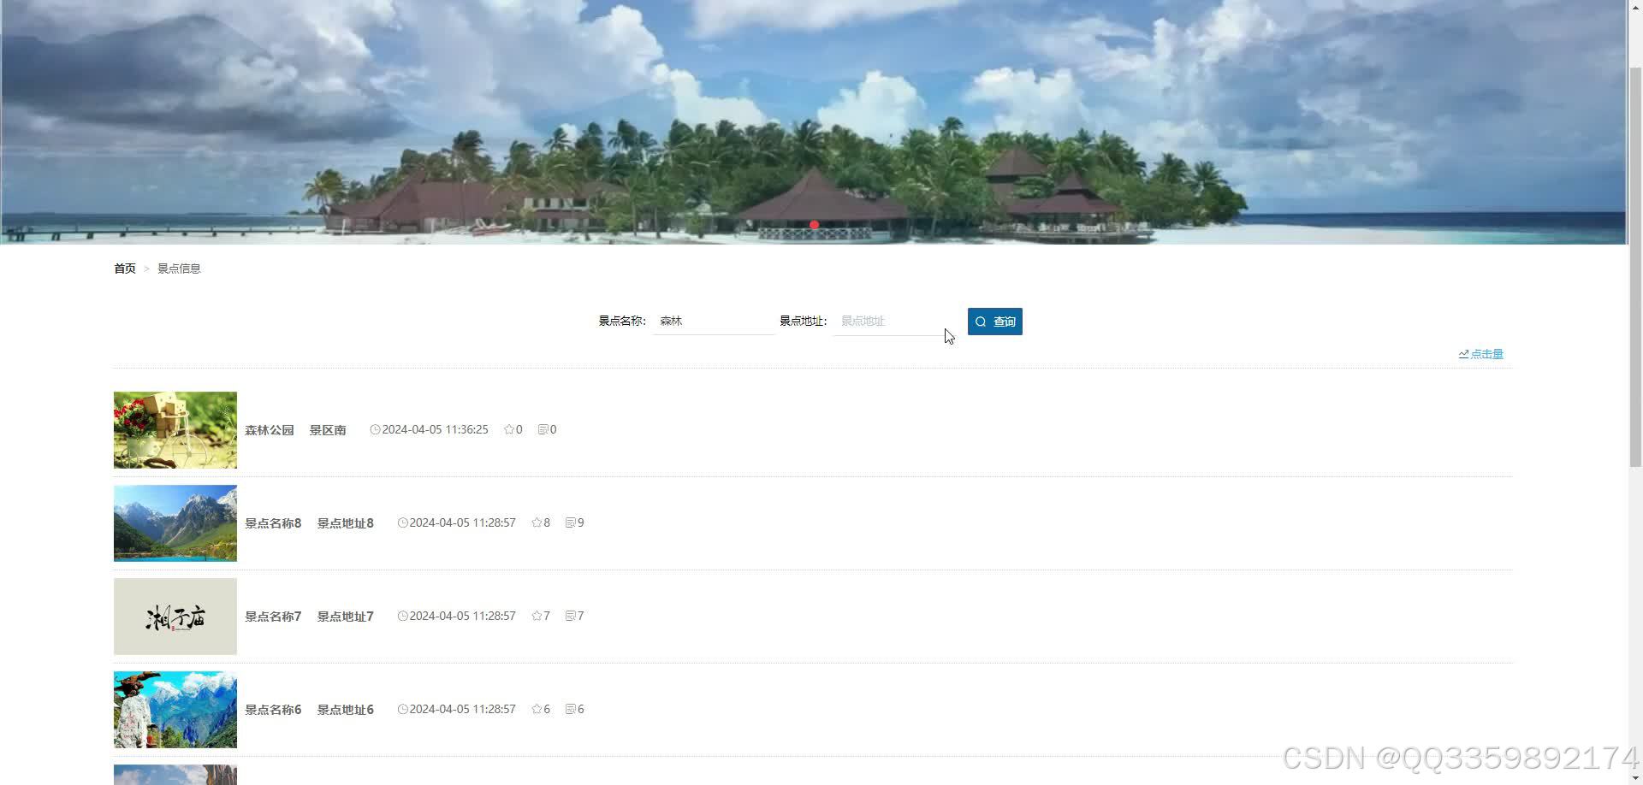Click the magnifier icon in 查询 button

pos(981,322)
